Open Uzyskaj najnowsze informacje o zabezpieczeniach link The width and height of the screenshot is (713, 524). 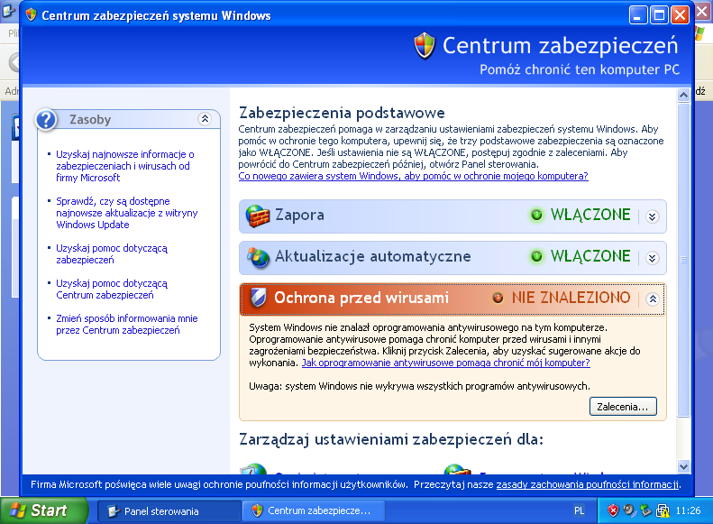(x=125, y=166)
